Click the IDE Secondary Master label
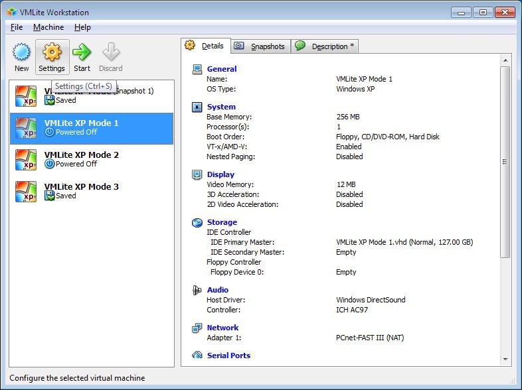The image size is (522, 390). [x=248, y=252]
